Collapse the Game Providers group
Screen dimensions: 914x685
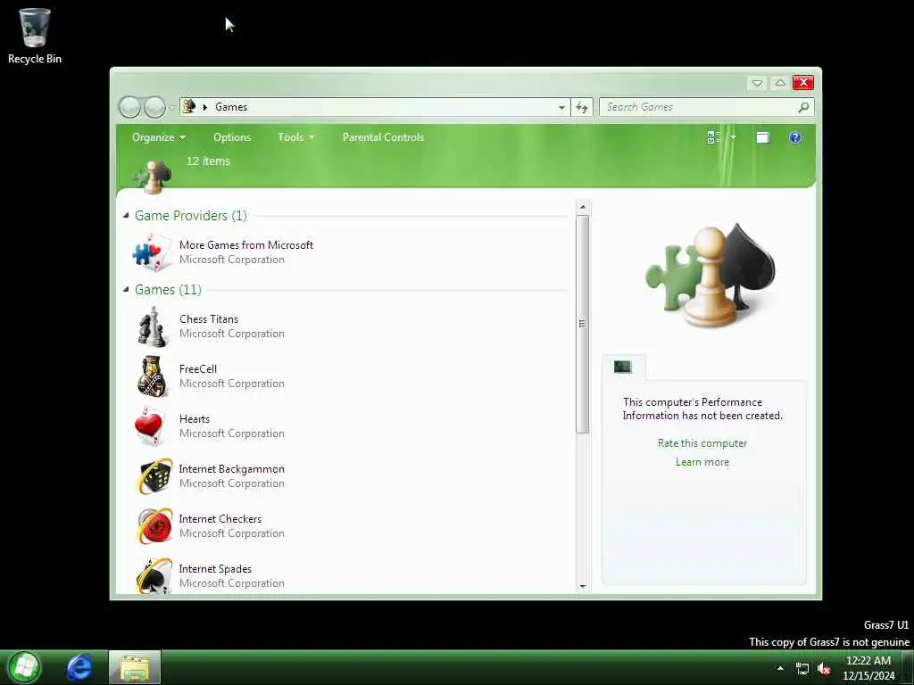(x=126, y=216)
